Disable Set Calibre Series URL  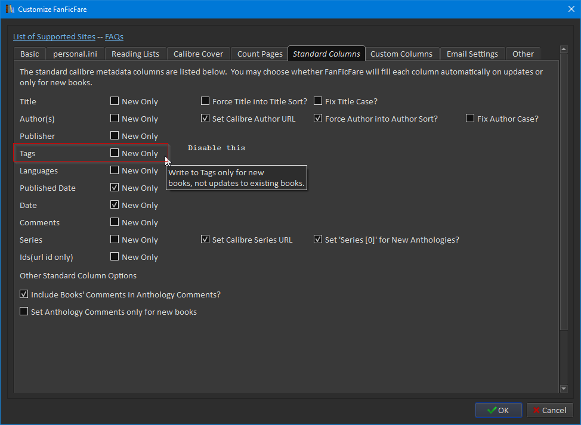tap(205, 240)
